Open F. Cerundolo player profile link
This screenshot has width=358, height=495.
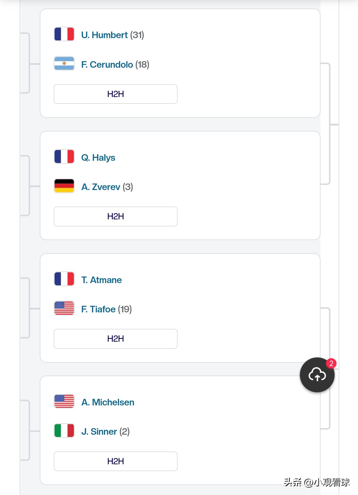point(107,65)
